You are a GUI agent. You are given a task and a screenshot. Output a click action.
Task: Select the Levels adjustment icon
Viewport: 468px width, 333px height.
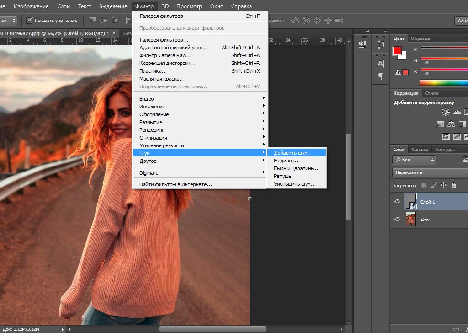457,112
